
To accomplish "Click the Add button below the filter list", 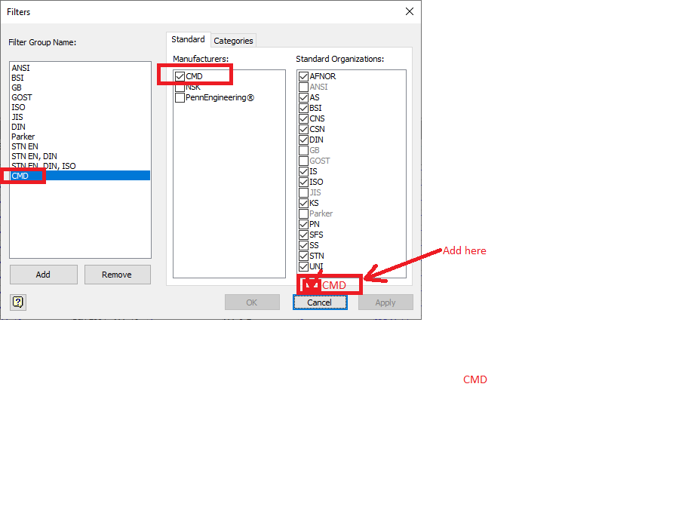I will click(43, 274).
